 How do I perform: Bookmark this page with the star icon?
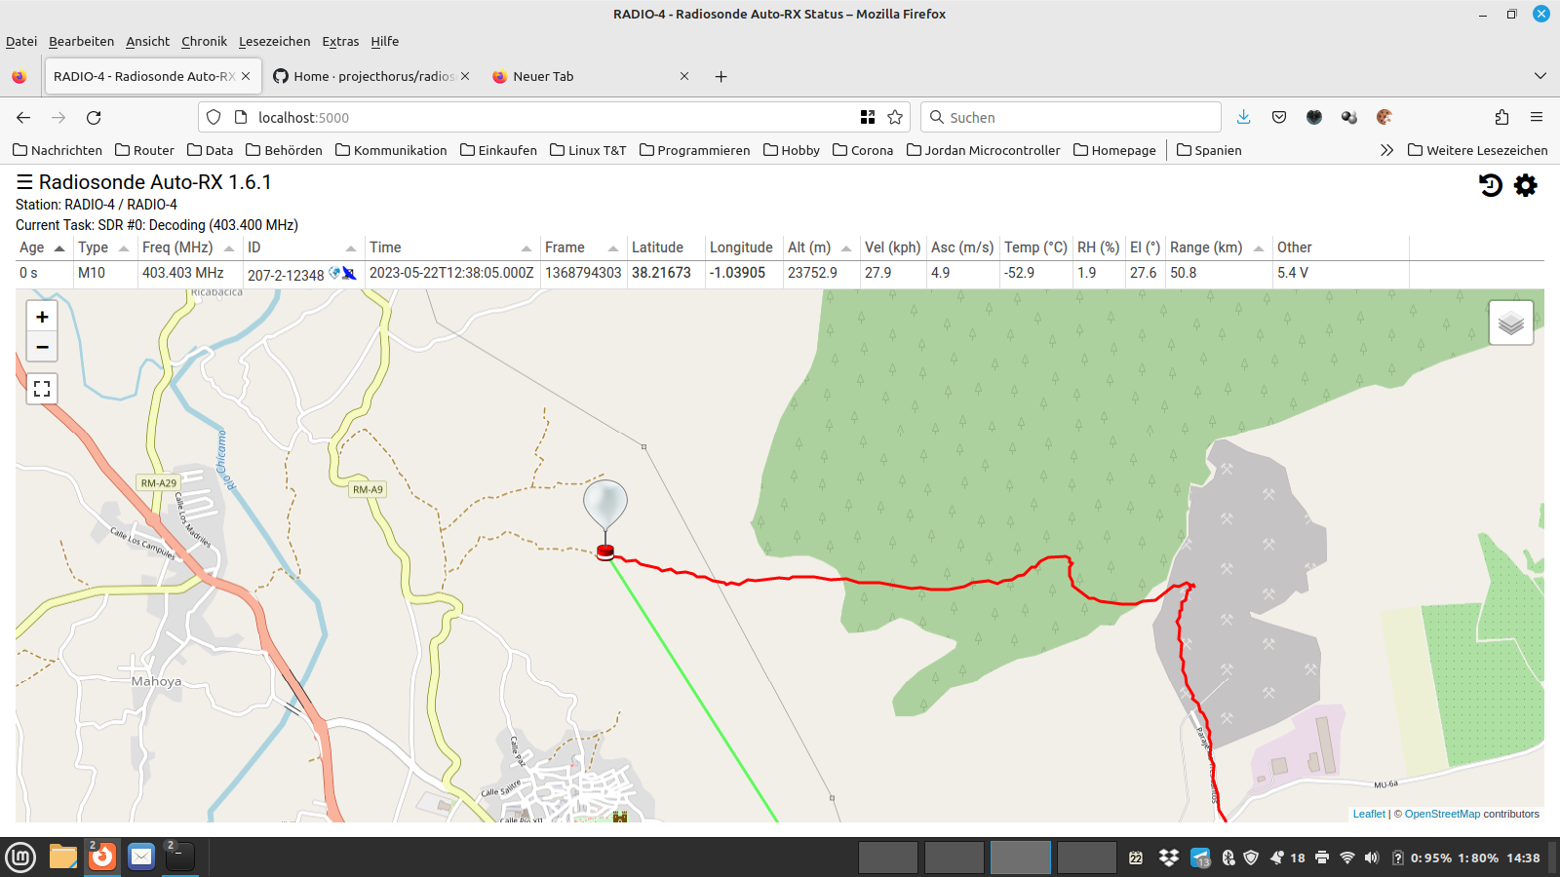point(895,117)
